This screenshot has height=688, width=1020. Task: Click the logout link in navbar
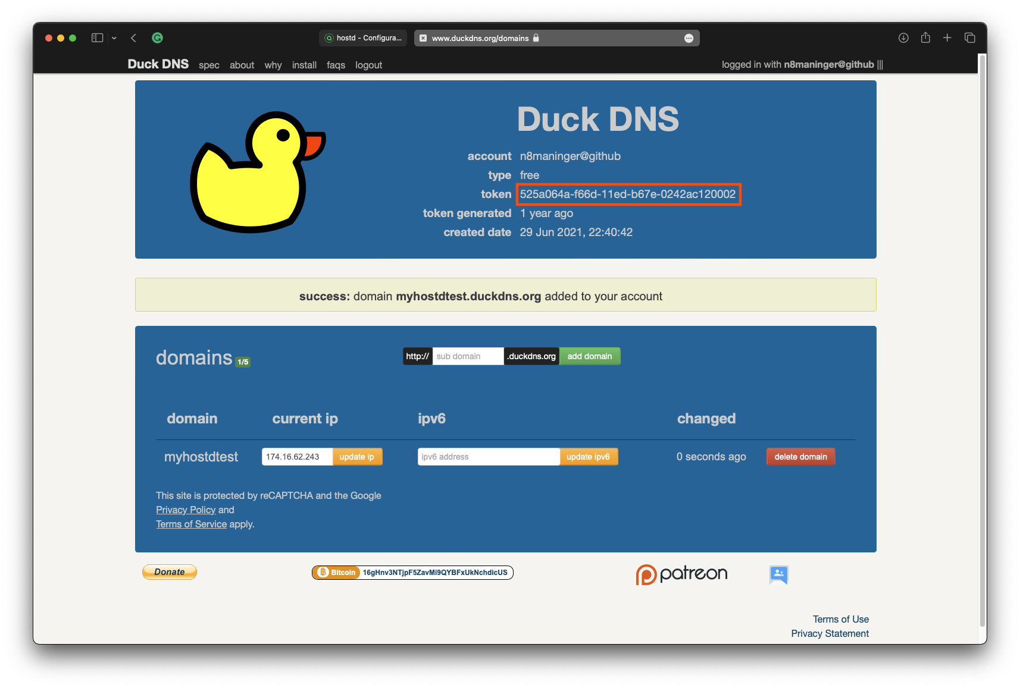(368, 65)
